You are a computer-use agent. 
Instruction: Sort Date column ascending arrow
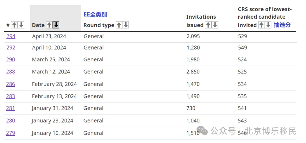49,25
